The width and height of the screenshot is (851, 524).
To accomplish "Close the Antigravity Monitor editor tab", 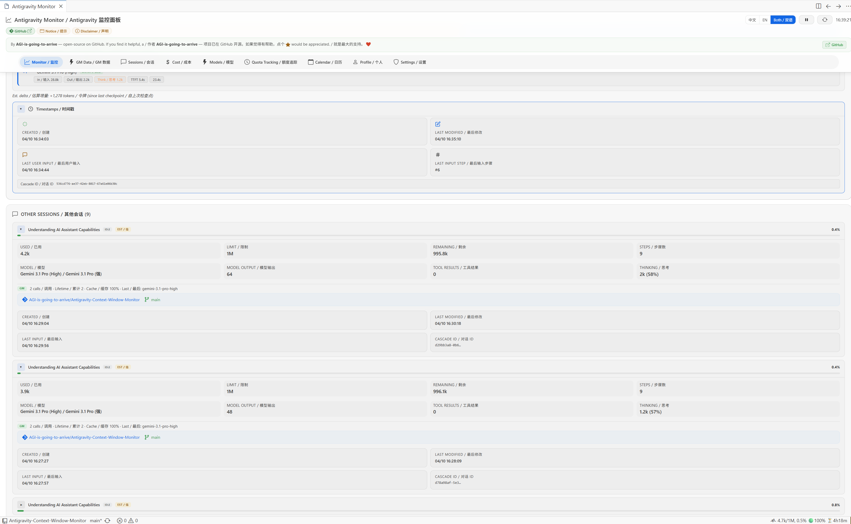I will coord(61,6).
